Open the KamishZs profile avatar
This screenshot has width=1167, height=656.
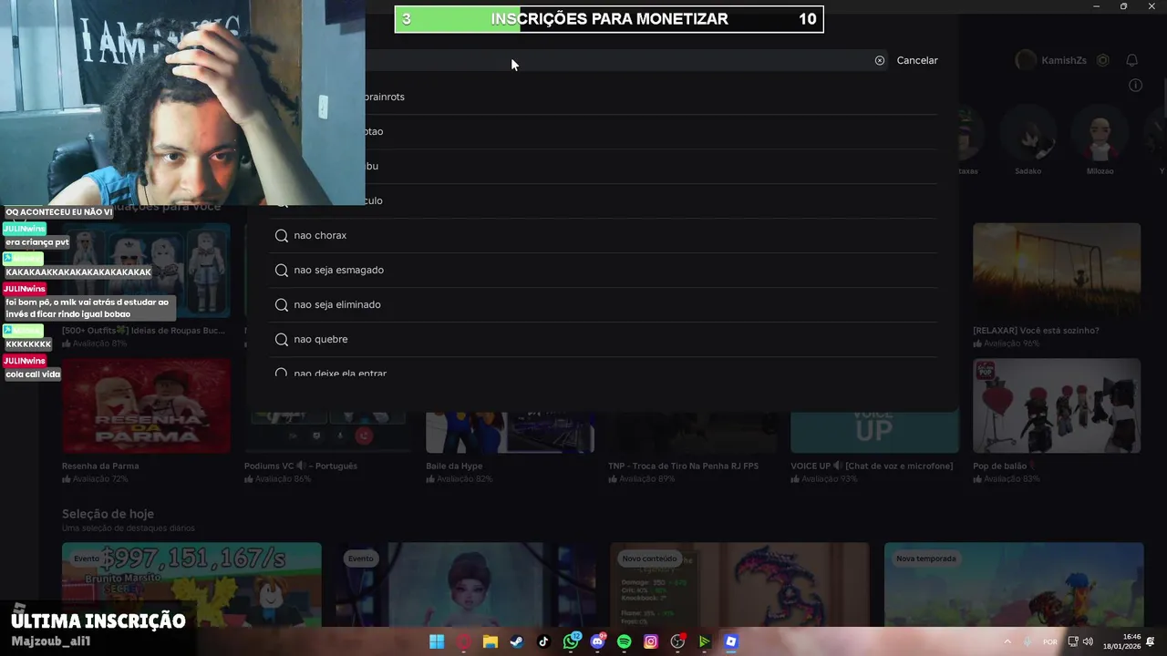click(x=1026, y=60)
